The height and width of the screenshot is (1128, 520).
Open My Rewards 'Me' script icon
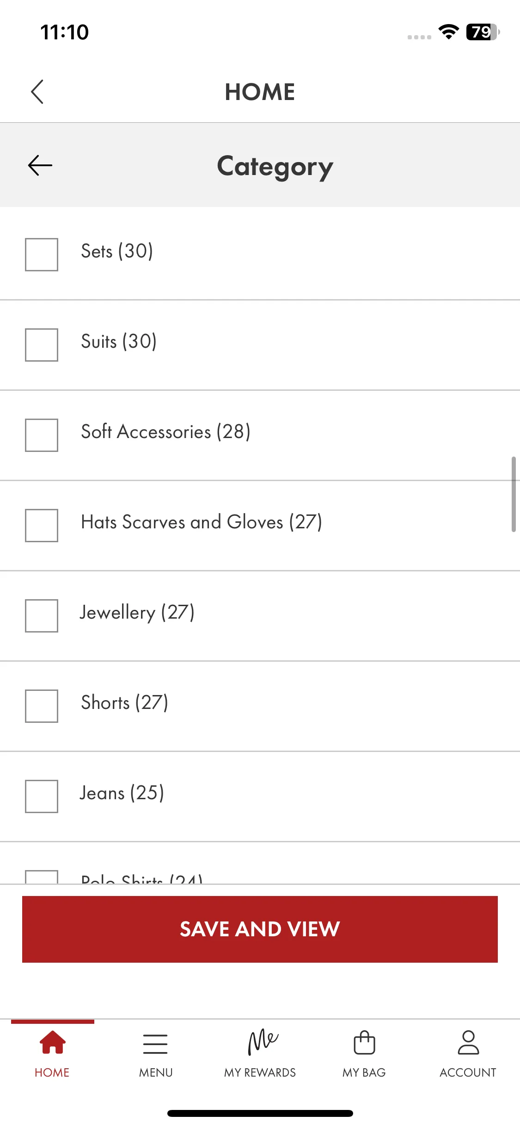tap(263, 1042)
